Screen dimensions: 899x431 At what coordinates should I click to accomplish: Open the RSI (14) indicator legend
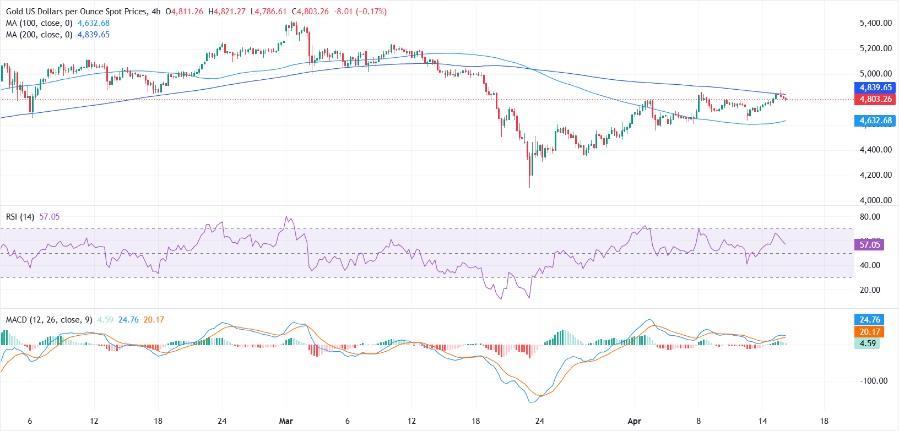pyautogui.click(x=20, y=217)
